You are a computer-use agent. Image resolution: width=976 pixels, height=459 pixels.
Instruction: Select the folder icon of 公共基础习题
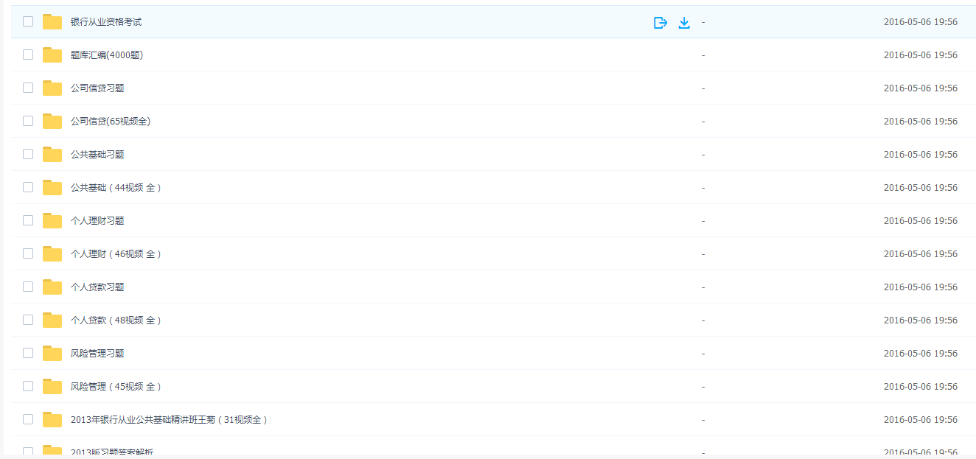tap(52, 154)
